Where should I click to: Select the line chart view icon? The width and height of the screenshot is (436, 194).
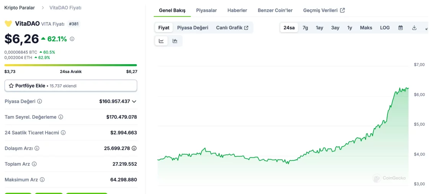[161, 41]
